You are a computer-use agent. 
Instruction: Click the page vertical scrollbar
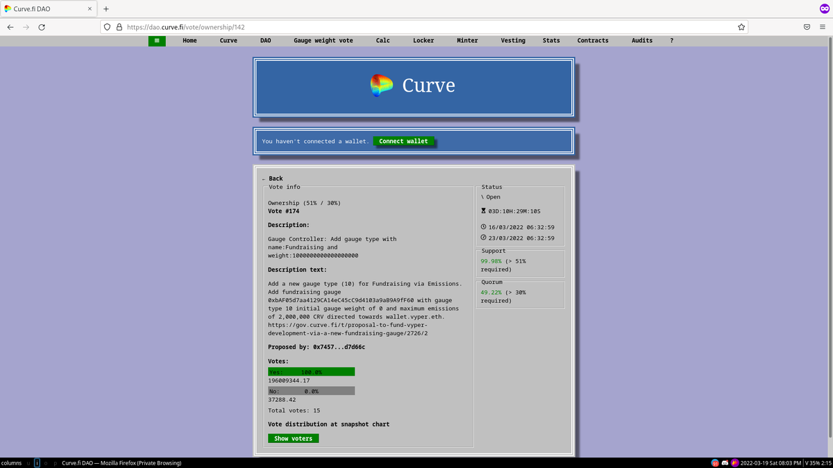click(830, 236)
